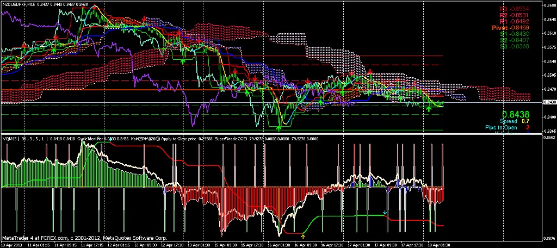Click the large green 0.8438 price
This screenshot has width=557, height=248.
click(516, 114)
